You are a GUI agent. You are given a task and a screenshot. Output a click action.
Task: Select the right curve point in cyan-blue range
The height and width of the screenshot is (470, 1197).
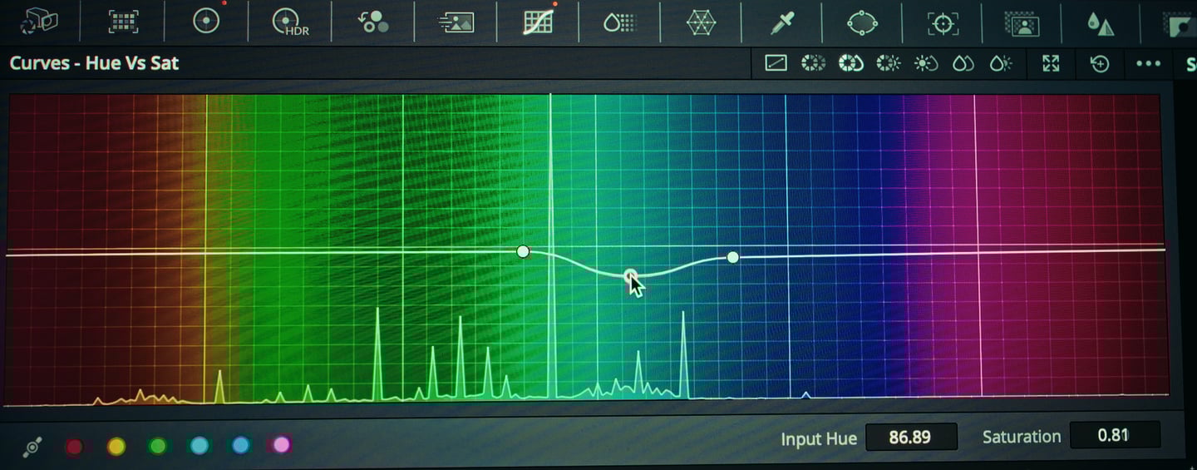tap(732, 257)
